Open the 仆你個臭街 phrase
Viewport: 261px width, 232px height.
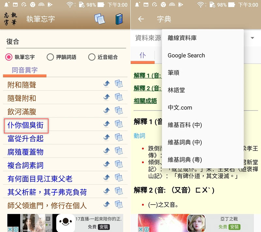tap(25, 125)
